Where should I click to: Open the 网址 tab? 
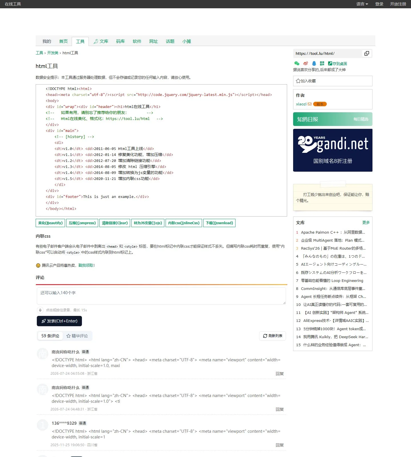(x=154, y=41)
